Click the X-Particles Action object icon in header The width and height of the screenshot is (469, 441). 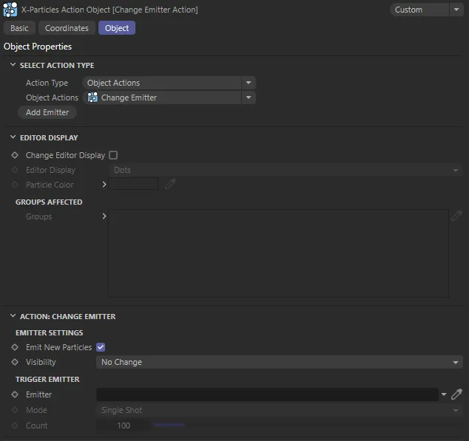(10, 10)
